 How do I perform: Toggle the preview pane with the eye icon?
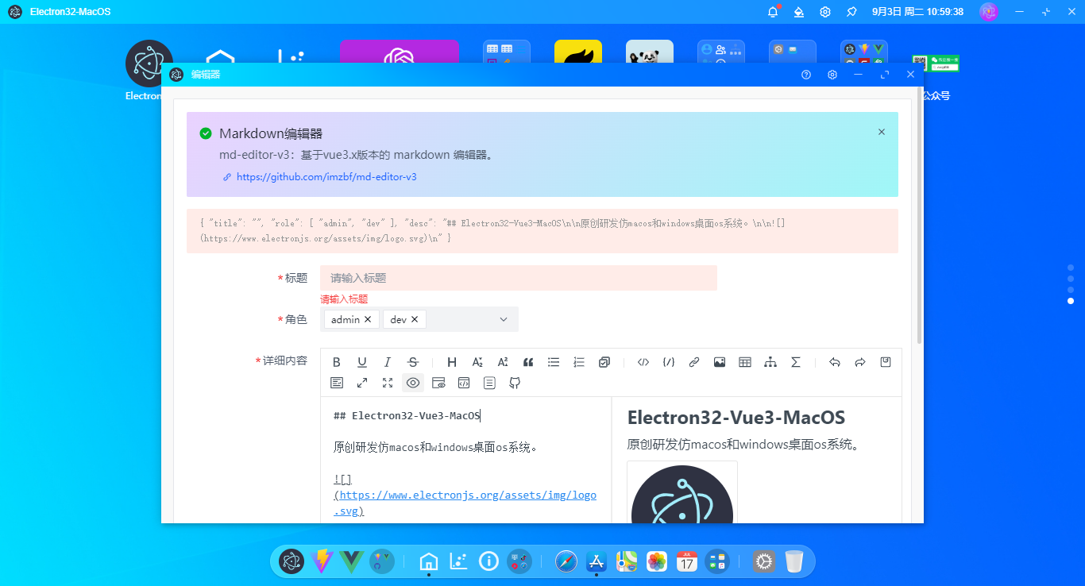pyautogui.click(x=412, y=383)
